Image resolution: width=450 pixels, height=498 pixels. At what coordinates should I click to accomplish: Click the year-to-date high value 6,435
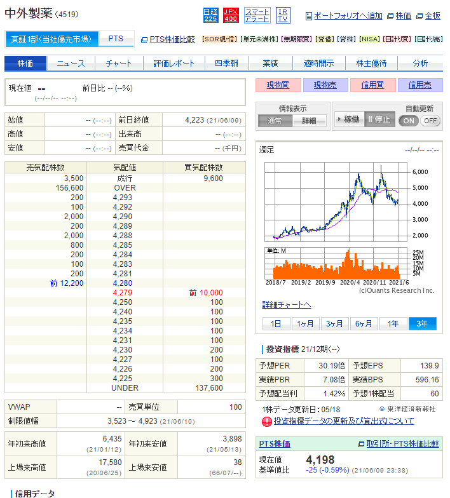pyautogui.click(x=112, y=438)
